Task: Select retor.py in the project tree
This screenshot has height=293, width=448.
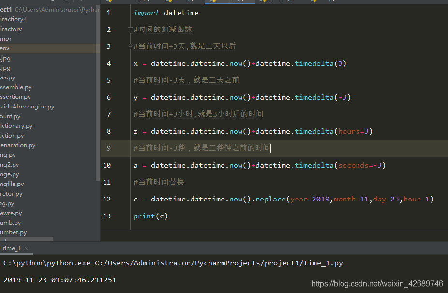Action: 11,194
